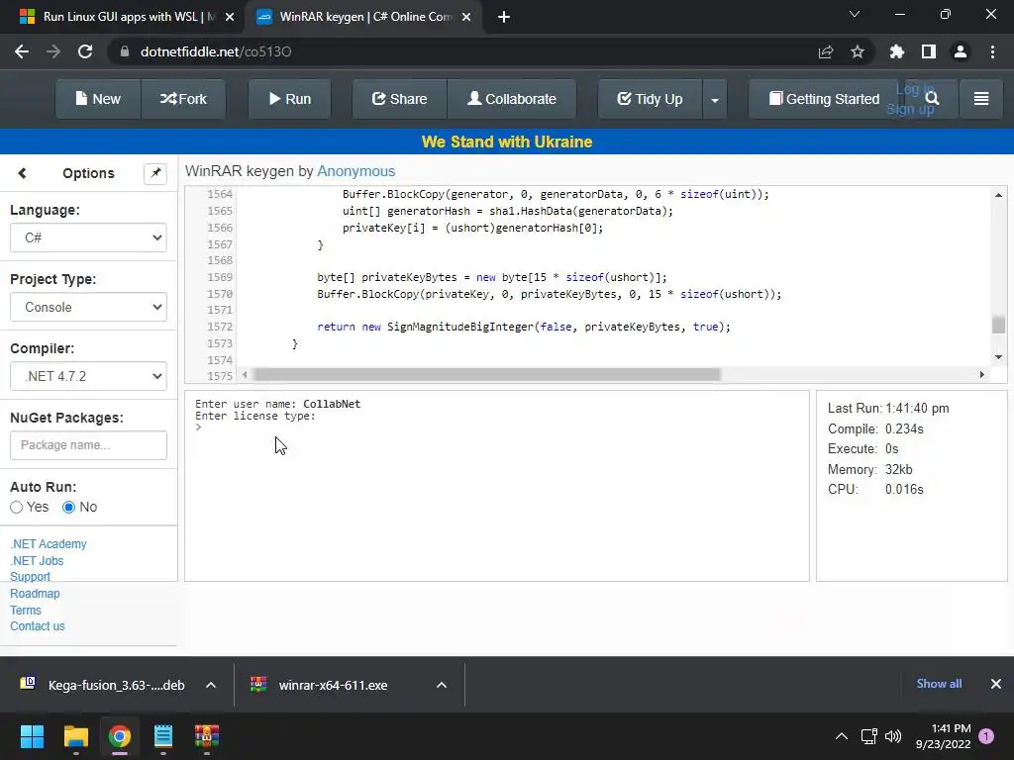Click the Chrome taskbar icon

click(120, 736)
